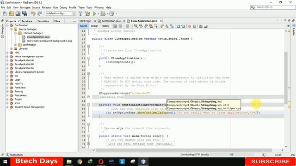The image size is (296, 166).
Task: Click the Uncomment editor toolbar icon
Action: [x=206, y=26]
